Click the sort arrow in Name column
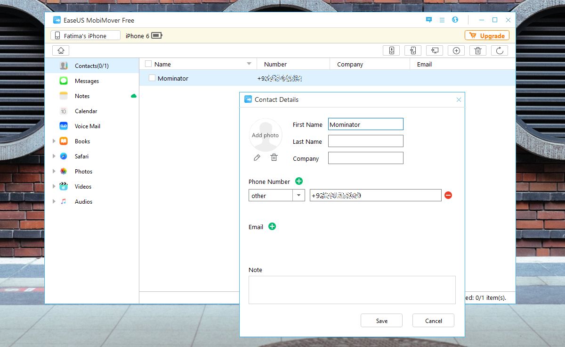Image resolution: width=565 pixels, height=347 pixels. [x=249, y=64]
